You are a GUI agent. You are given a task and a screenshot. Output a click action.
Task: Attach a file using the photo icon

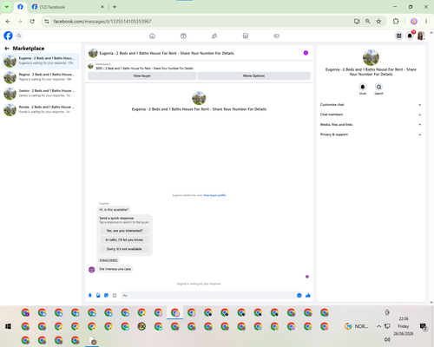click(98, 295)
